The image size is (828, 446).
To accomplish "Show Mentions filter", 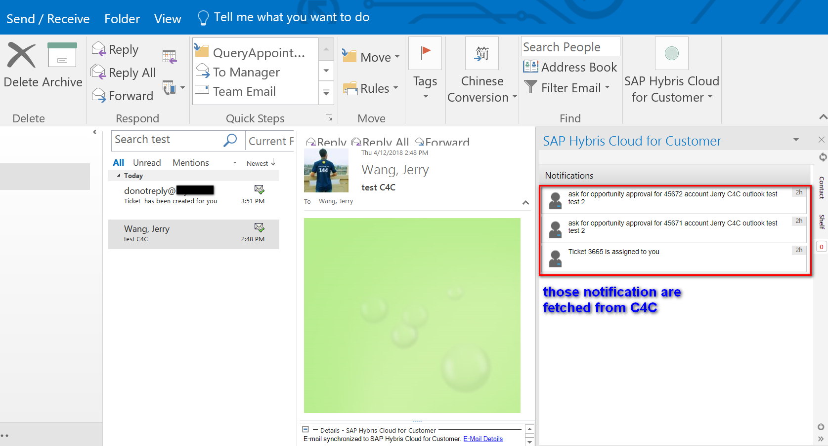I will coord(191,162).
